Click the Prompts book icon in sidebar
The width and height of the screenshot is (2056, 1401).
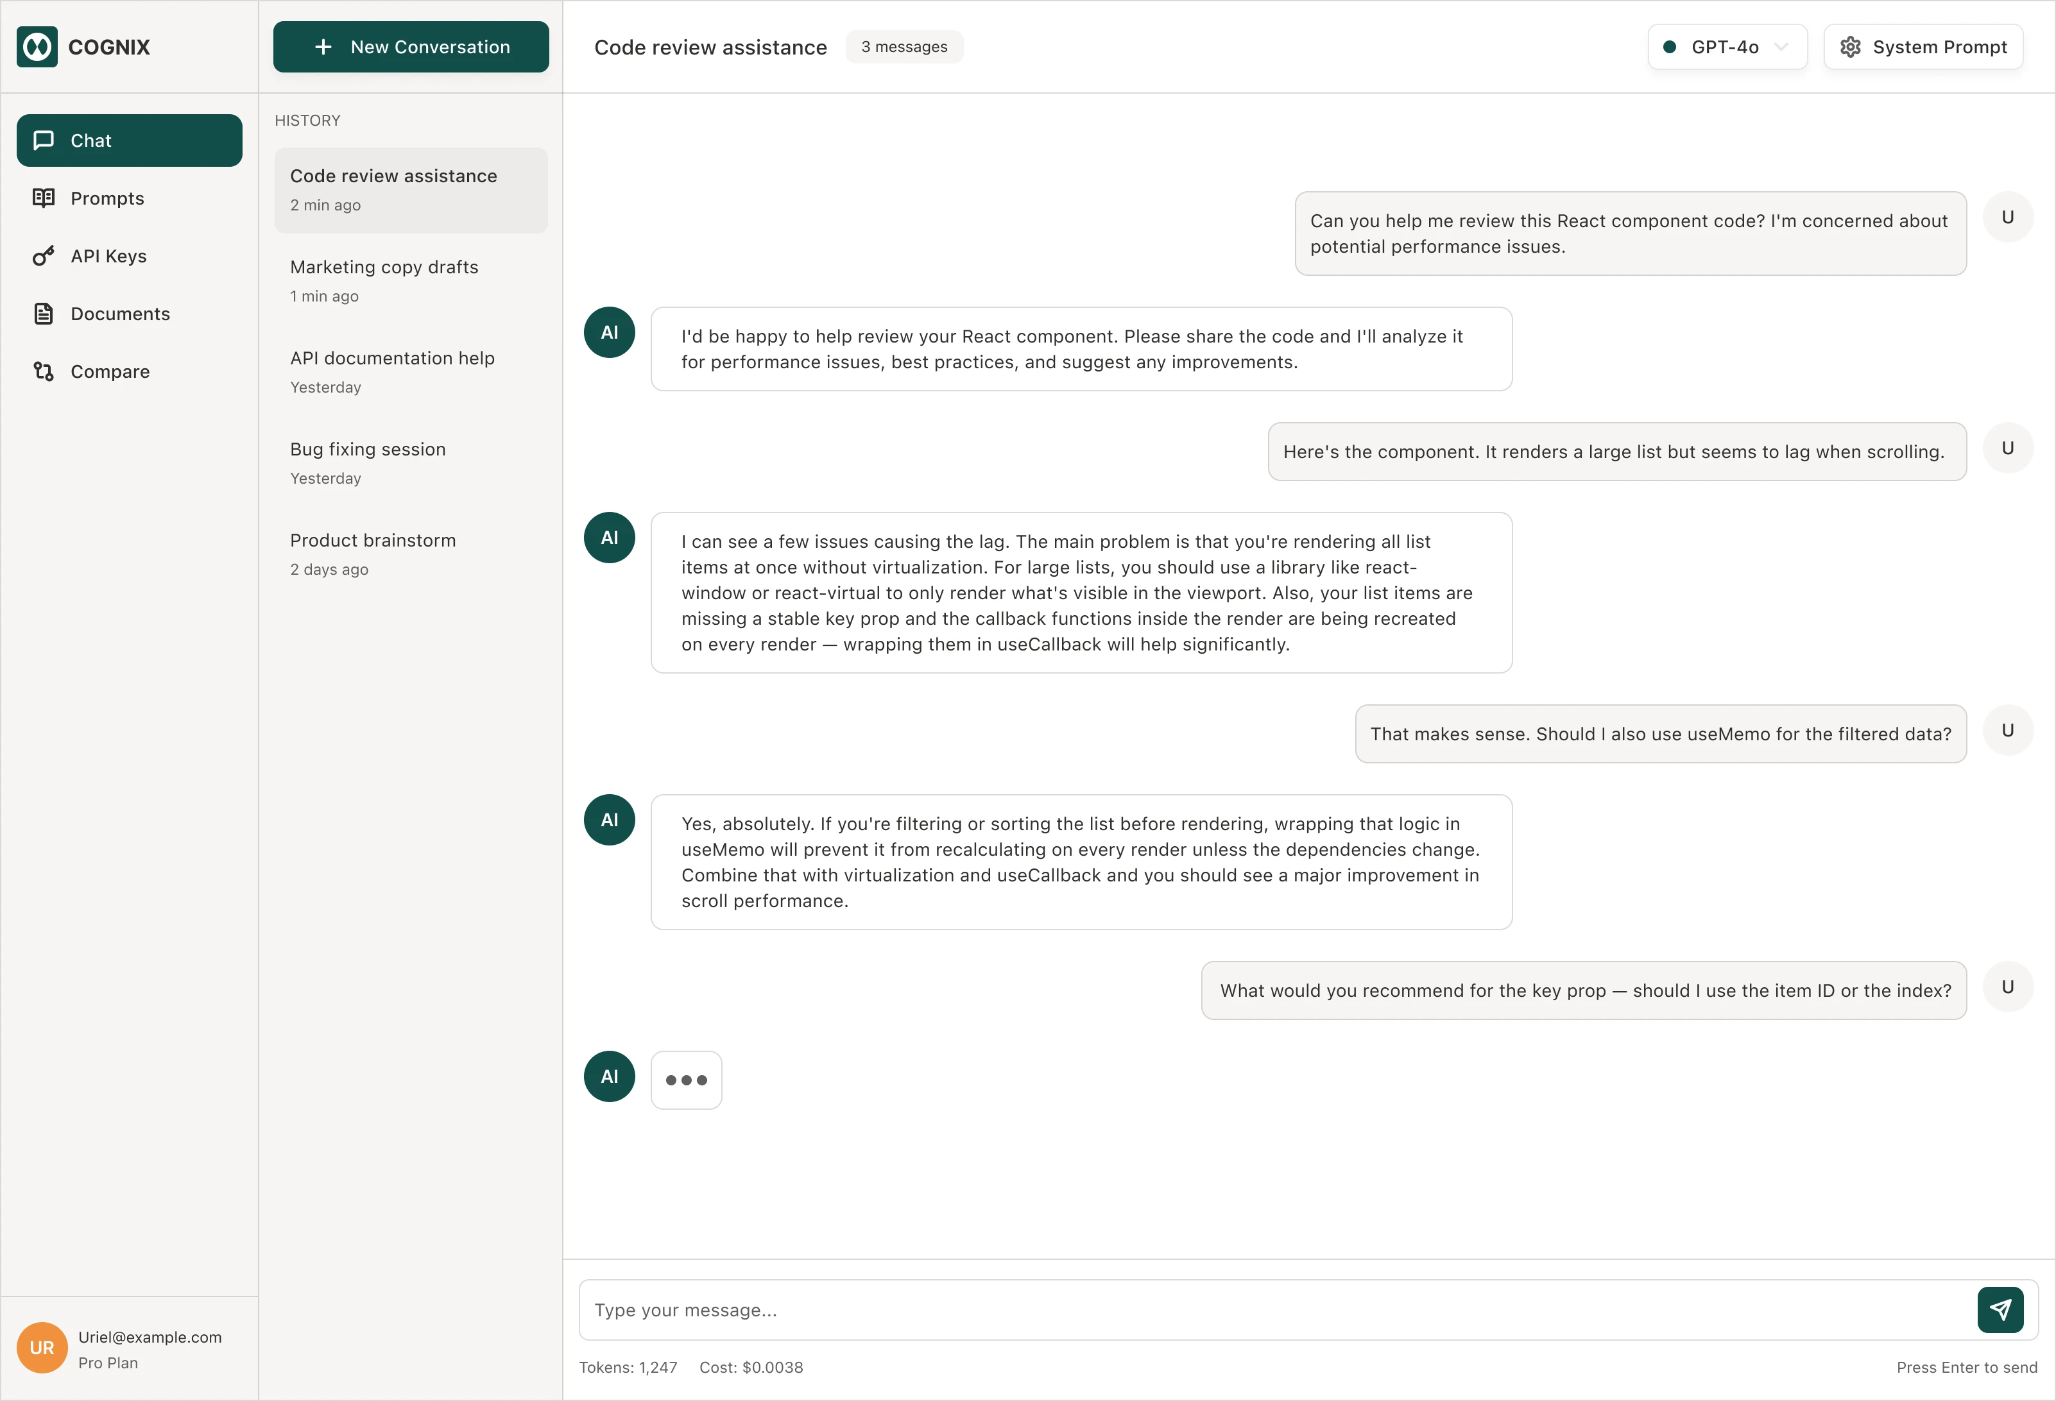point(44,198)
